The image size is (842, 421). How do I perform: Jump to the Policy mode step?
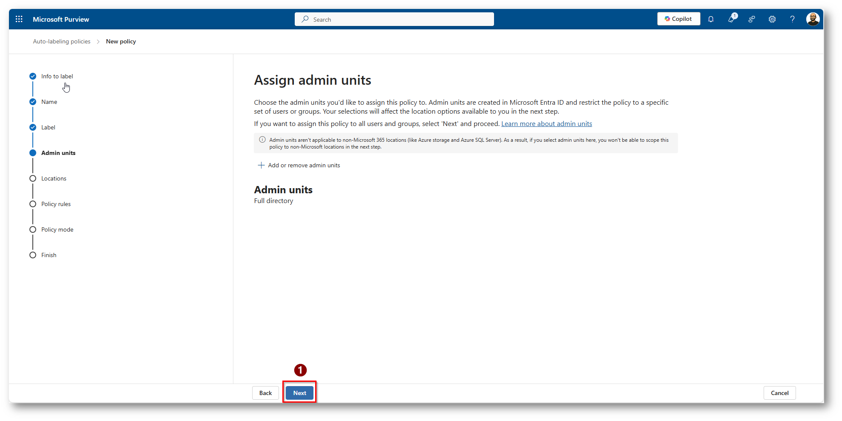click(x=57, y=229)
